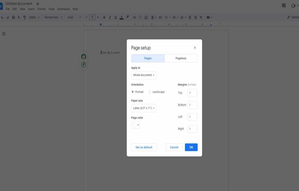Click OK to apply page setup
The image size is (299, 191).
pos(191,147)
